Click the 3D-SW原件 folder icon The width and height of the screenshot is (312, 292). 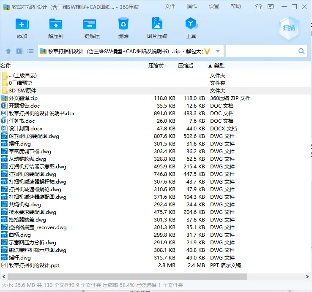(5, 91)
